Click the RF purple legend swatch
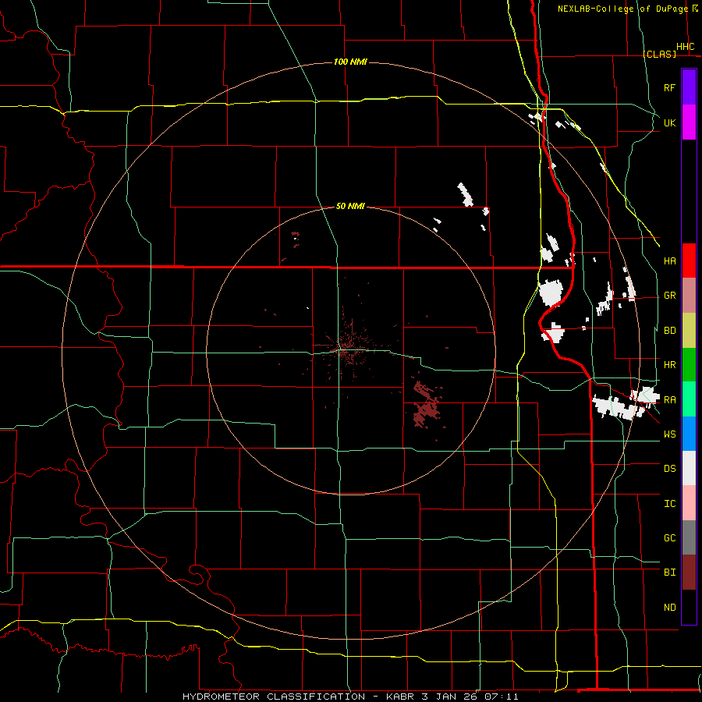The image size is (702, 702). click(x=689, y=87)
